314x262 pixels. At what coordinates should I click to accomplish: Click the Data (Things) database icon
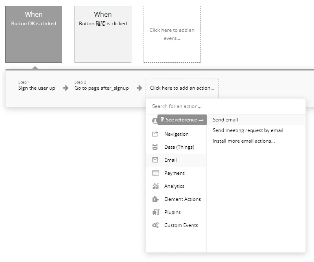point(155,147)
